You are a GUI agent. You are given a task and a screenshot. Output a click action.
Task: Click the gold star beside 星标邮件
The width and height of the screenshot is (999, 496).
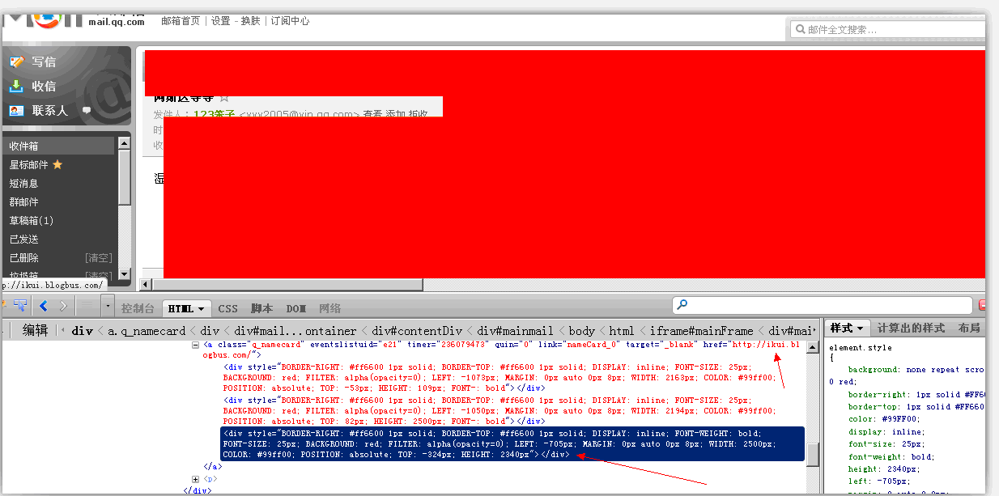pyautogui.click(x=57, y=165)
